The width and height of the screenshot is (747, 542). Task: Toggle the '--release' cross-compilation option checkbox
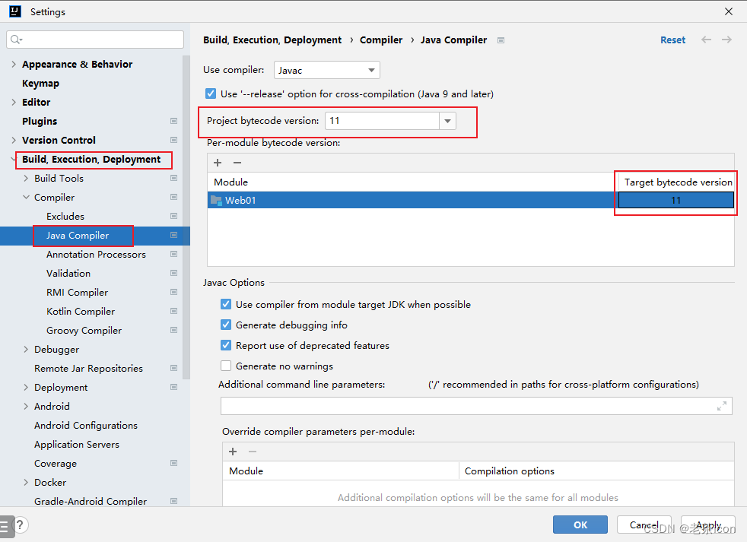pos(211,94)
